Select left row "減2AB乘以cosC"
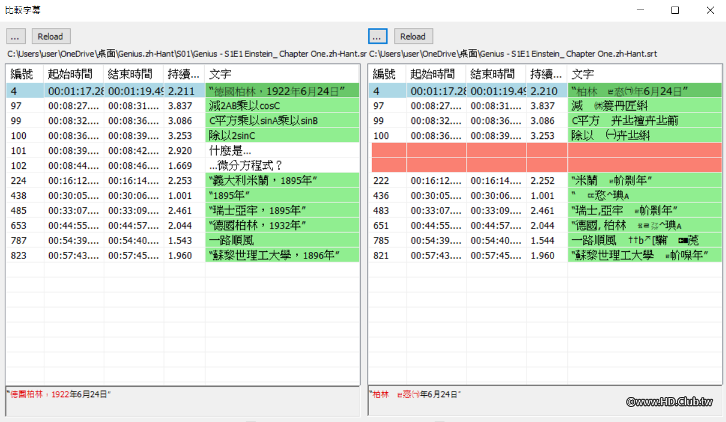The height and width of the screenshot is (422, 726). tap(183, 106)
